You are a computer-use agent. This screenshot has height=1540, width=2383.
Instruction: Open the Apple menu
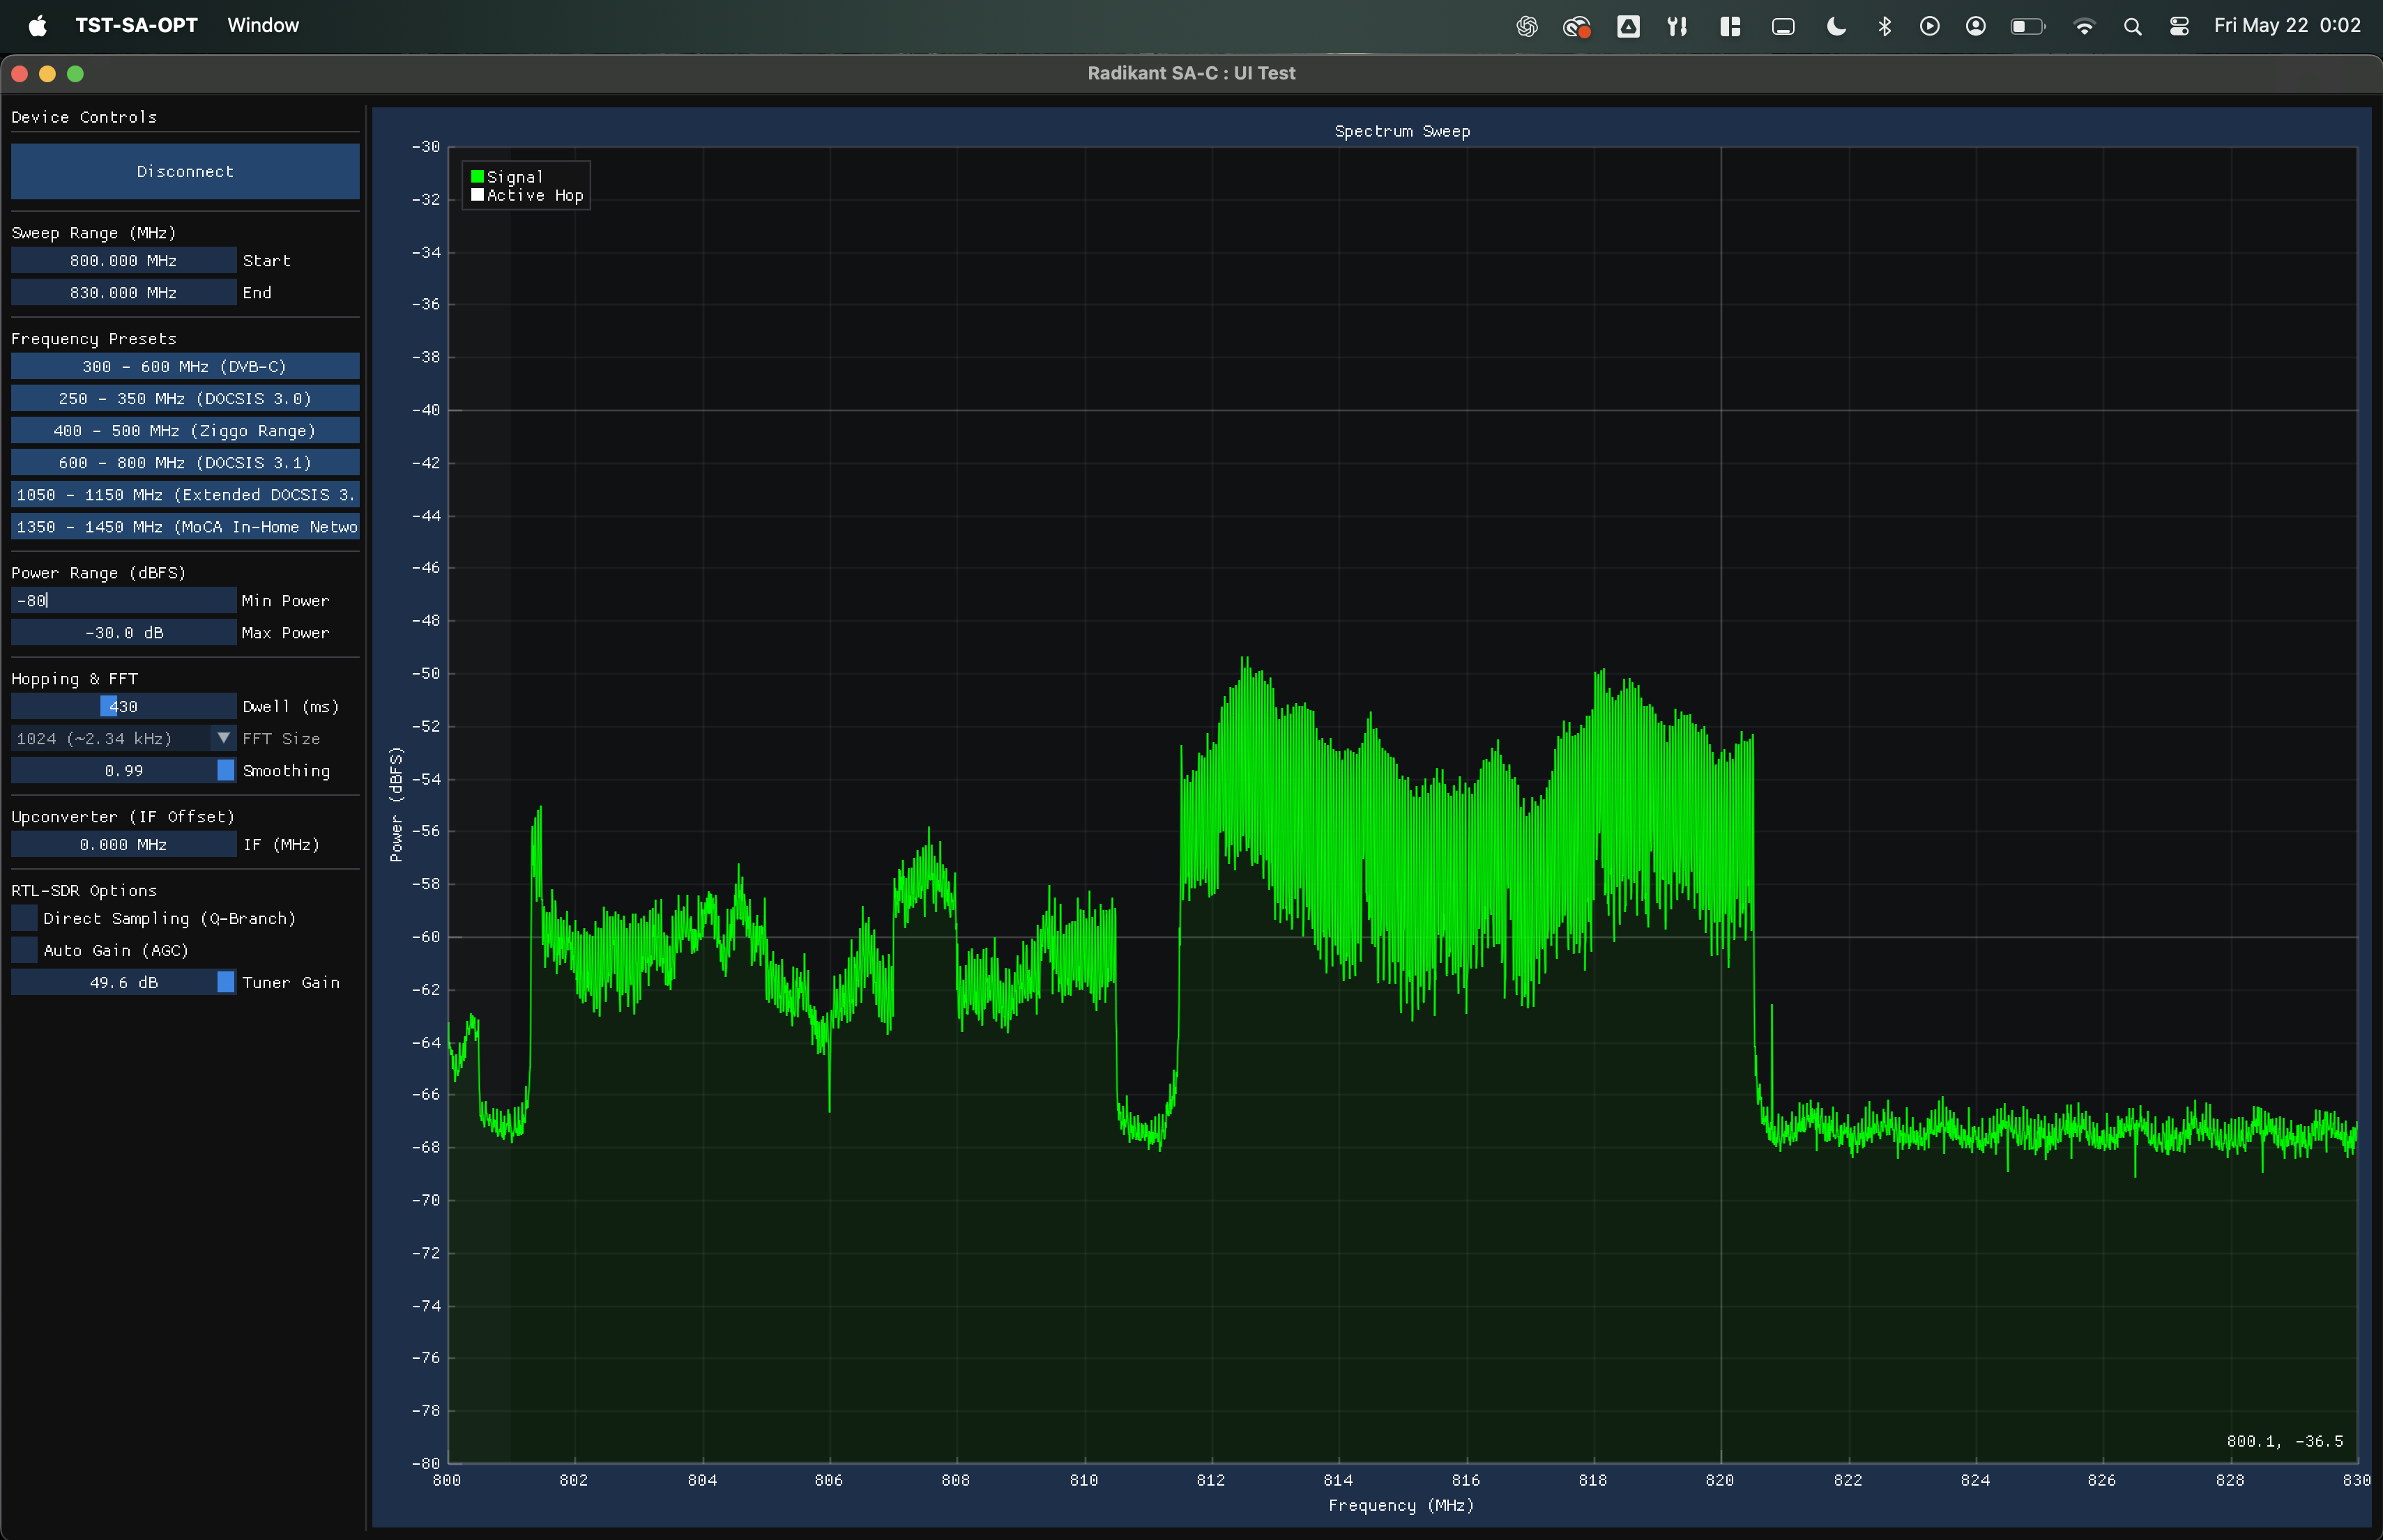pos(37,25)
